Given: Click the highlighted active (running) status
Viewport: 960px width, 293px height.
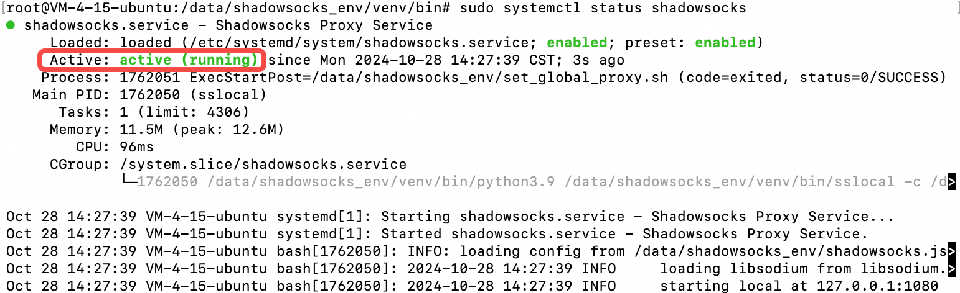Looking at the screenshot, I should 189,60.
